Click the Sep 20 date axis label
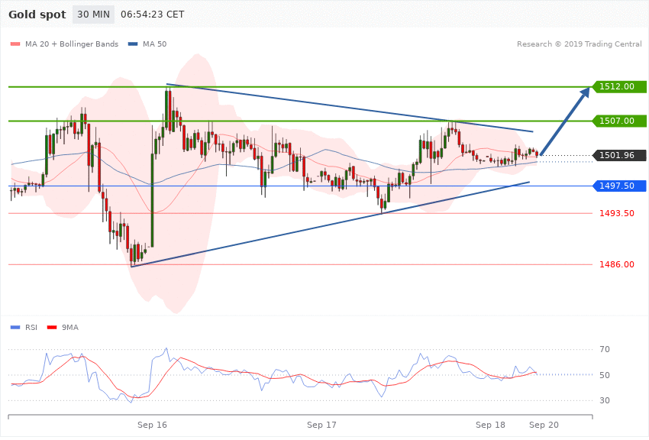This screenshot has height=440, width=649. [x=544, y=425]
